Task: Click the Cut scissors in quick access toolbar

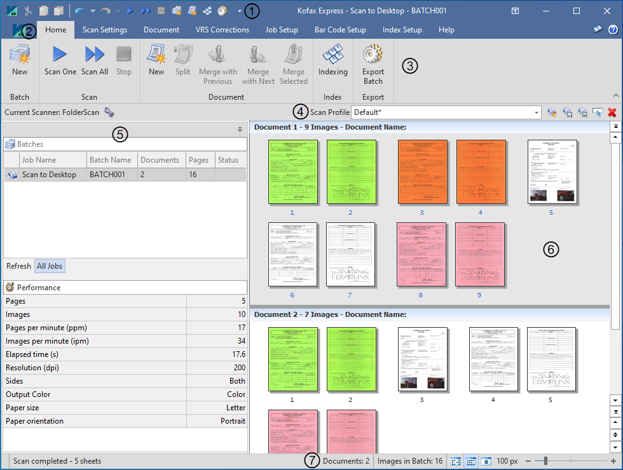Action: click(x=28, y=11)
